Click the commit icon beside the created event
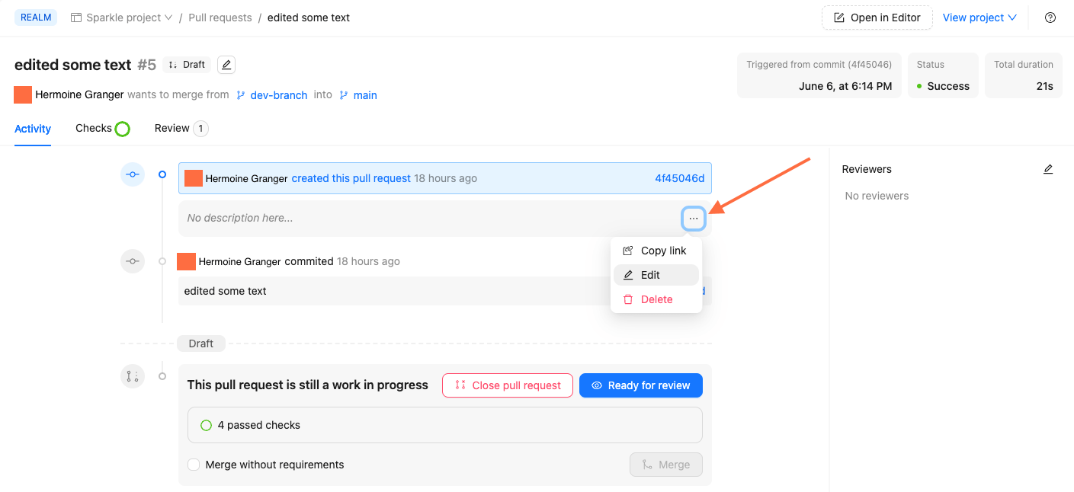Image resolution: width=1074 pixels, height=492 pixels. pos(133,174)
